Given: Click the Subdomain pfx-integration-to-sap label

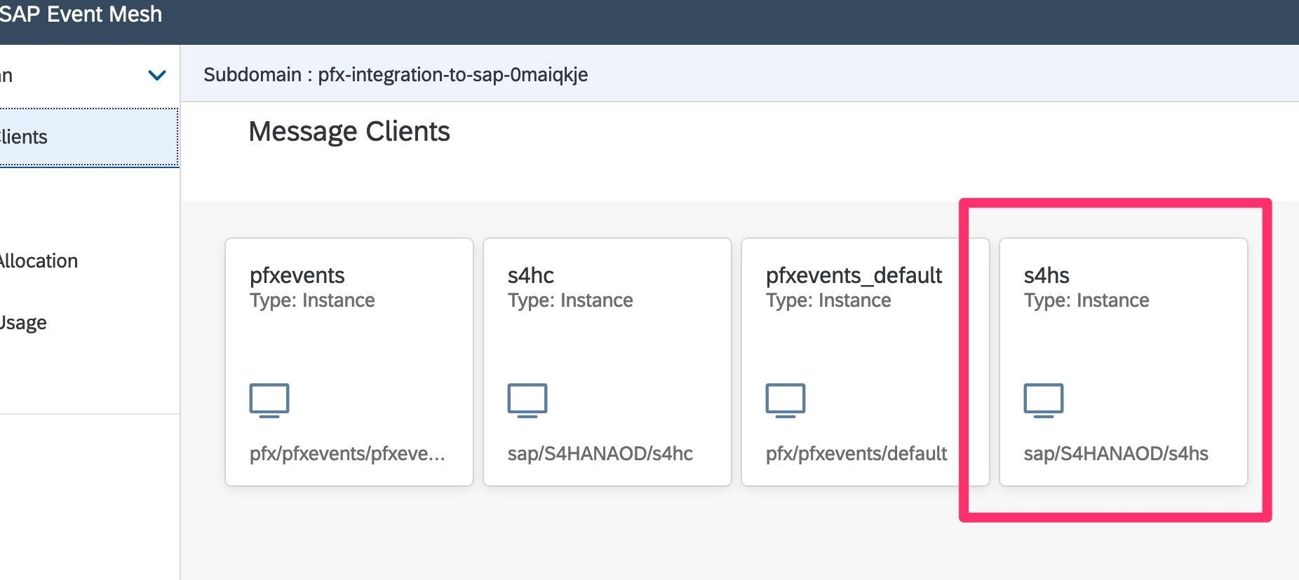Looking at the screenshot, I should click(396, 74).
